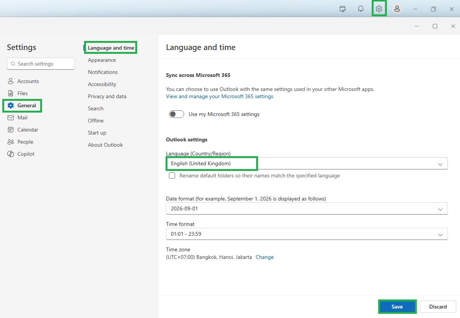Select the Search settings tab
Screen dimensions: 460x318
tap(95, 108)
